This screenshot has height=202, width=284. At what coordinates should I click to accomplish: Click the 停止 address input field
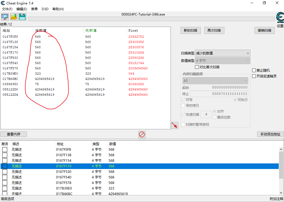coord(219,94)
